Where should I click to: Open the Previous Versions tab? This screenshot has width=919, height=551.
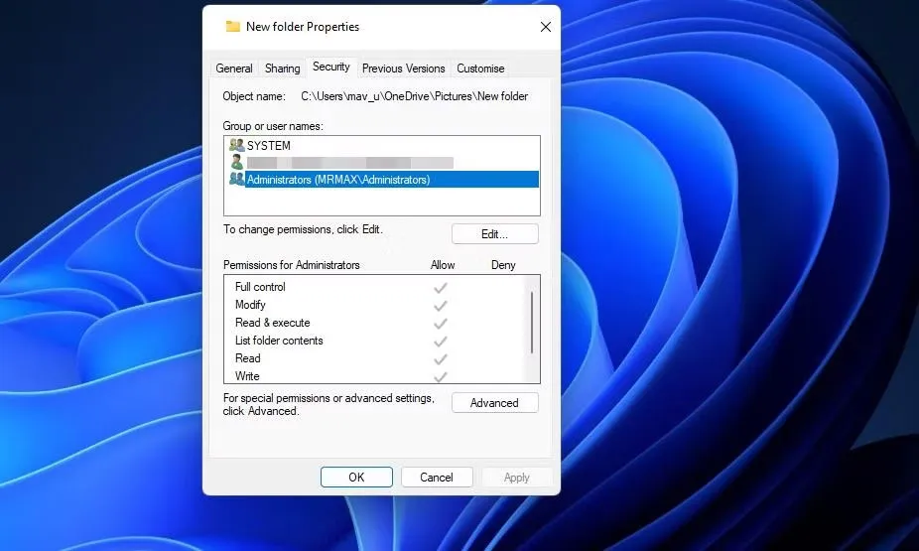click(x=403, y=69)
